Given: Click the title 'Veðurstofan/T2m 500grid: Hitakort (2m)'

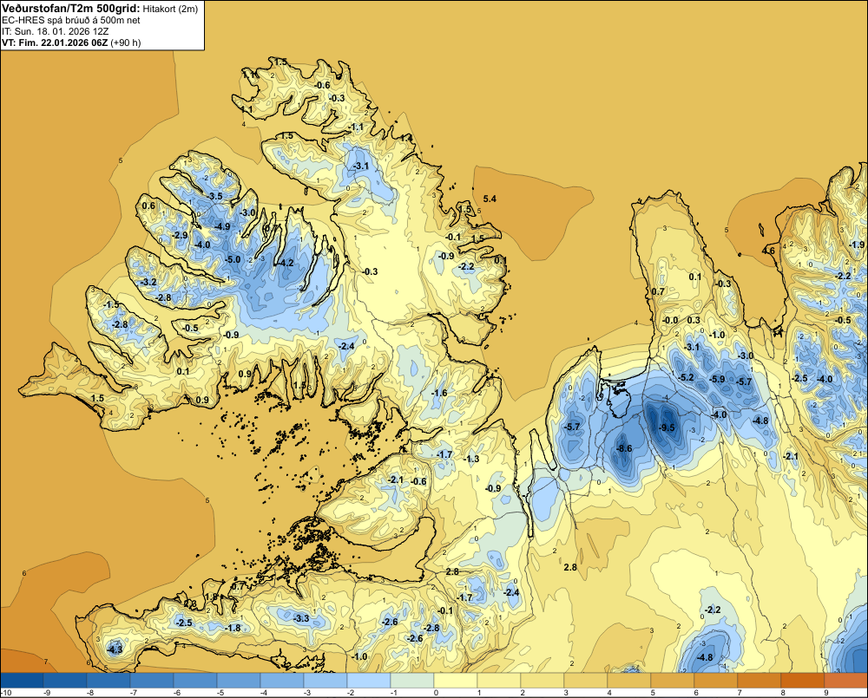Looking at the screenshot, I should pos(100,8).
